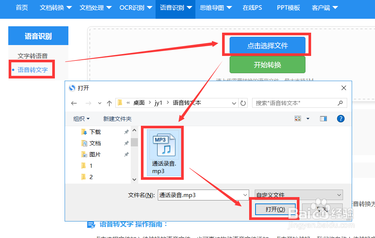The width and height of the screenshot is (375, 238).
Task: Open the 自定义文件 file type dropdown
Action: [x=338, y=195]
